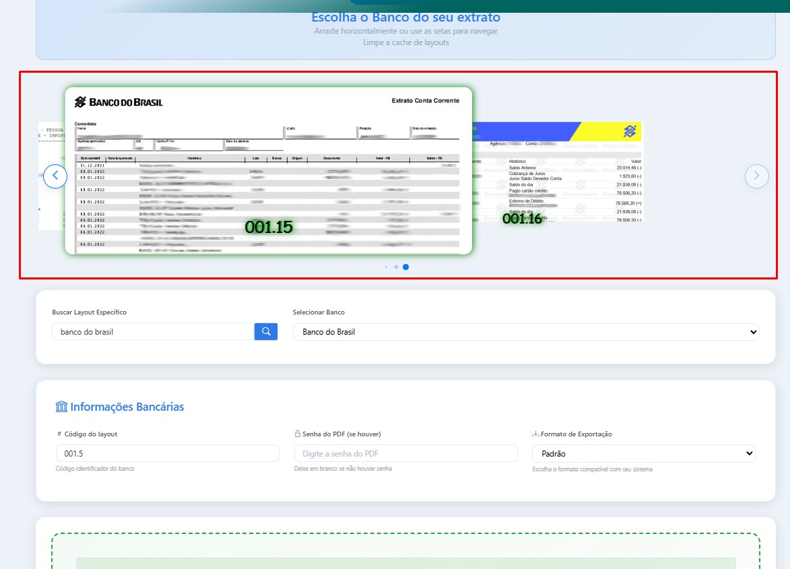790x569 pixels.
Task: Click the next arrow in the layout carousel
Action: (757, 176)
